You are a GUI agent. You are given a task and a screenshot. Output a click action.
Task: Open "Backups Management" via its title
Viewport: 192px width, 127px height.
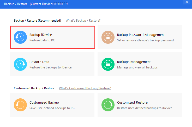[134, 62]
